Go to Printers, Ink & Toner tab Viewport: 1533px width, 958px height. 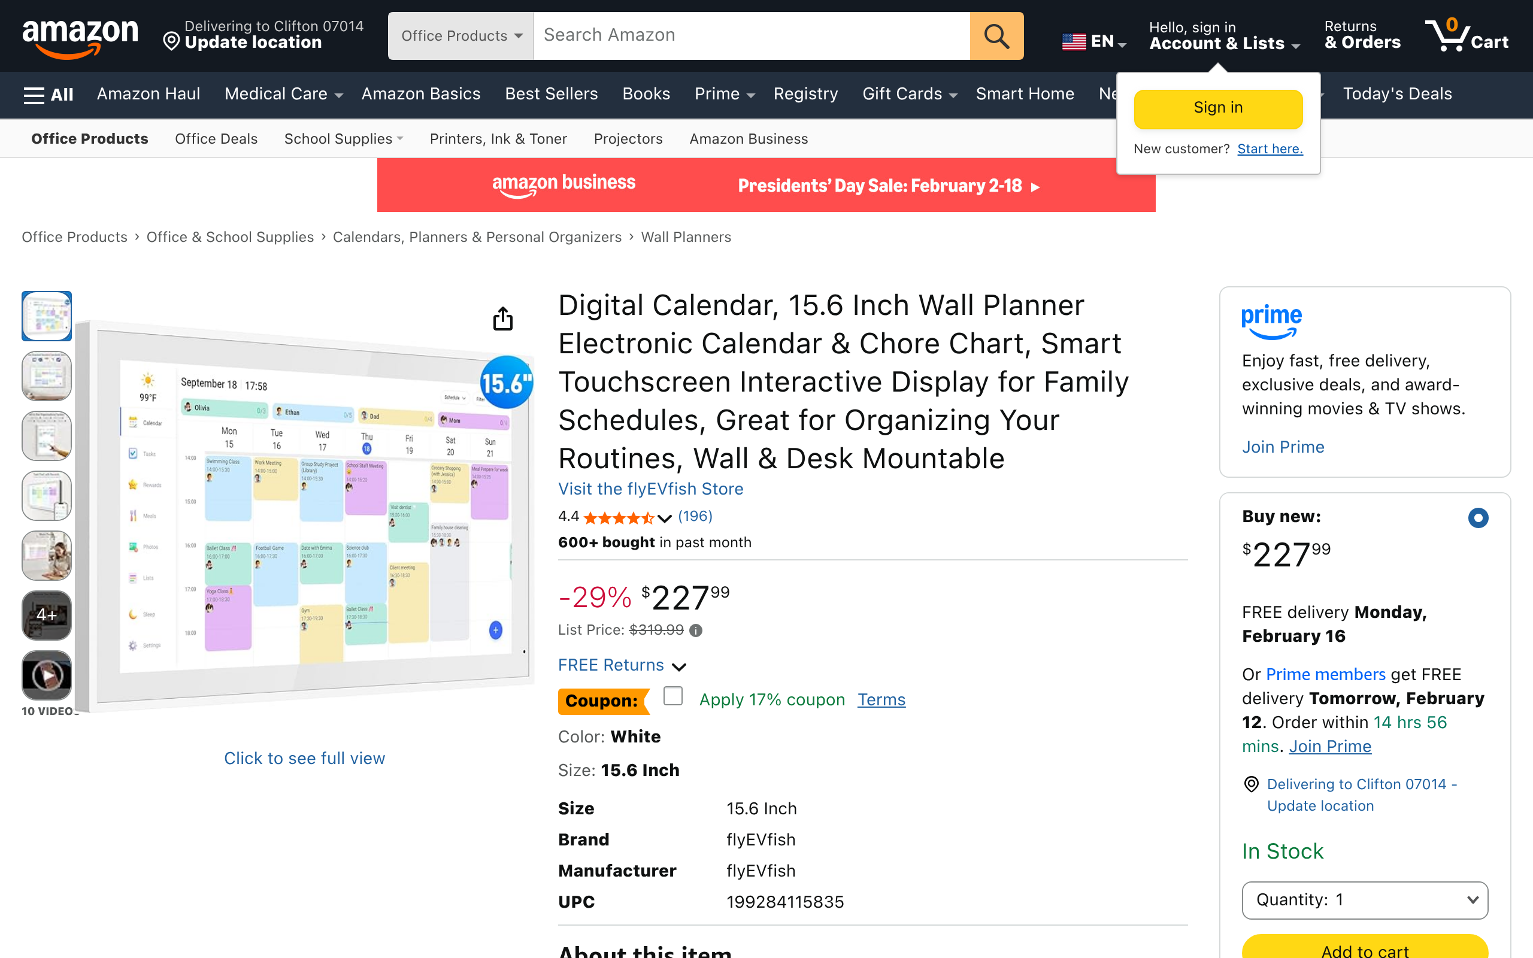click(498, 139)
